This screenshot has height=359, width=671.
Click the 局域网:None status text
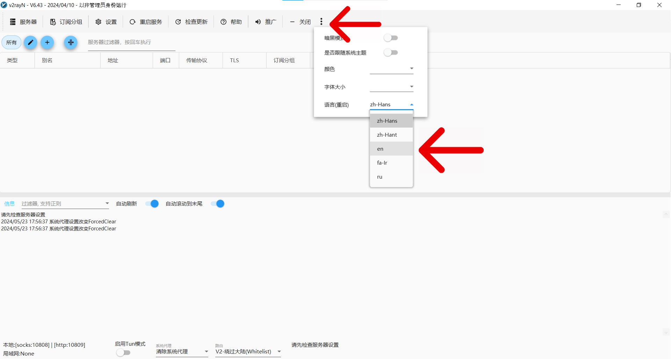(x=19, y=353)
